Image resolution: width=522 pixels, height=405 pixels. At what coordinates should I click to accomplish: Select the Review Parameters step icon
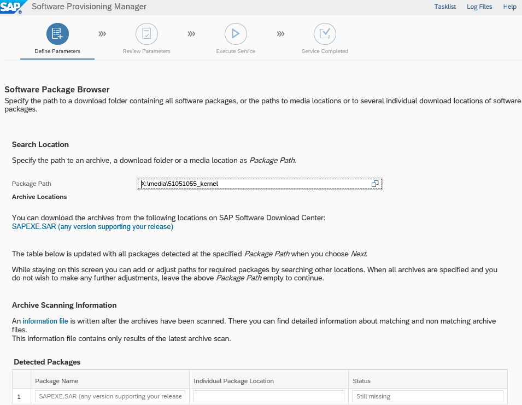(146, 33)
